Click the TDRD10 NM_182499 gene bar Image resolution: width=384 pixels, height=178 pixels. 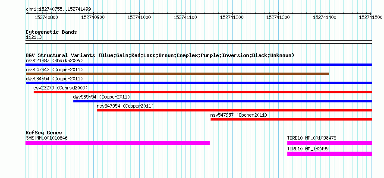pyautogui.click(x=330, y=154)
